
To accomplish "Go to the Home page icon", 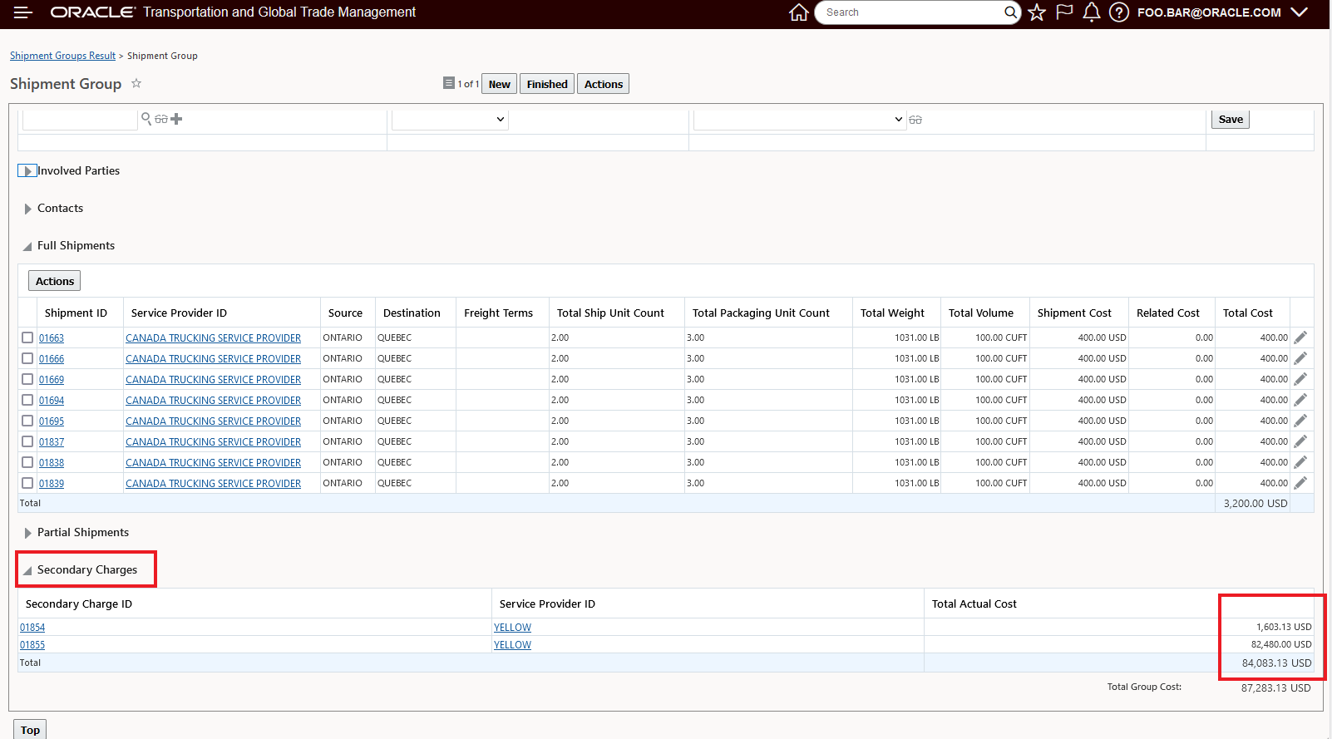I will coord(798,12).
